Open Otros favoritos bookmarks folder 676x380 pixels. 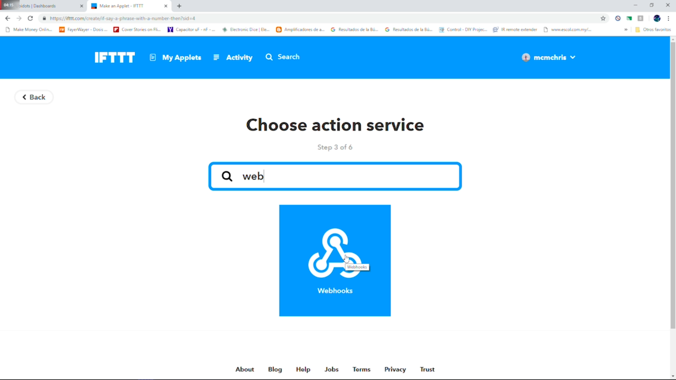653,30
